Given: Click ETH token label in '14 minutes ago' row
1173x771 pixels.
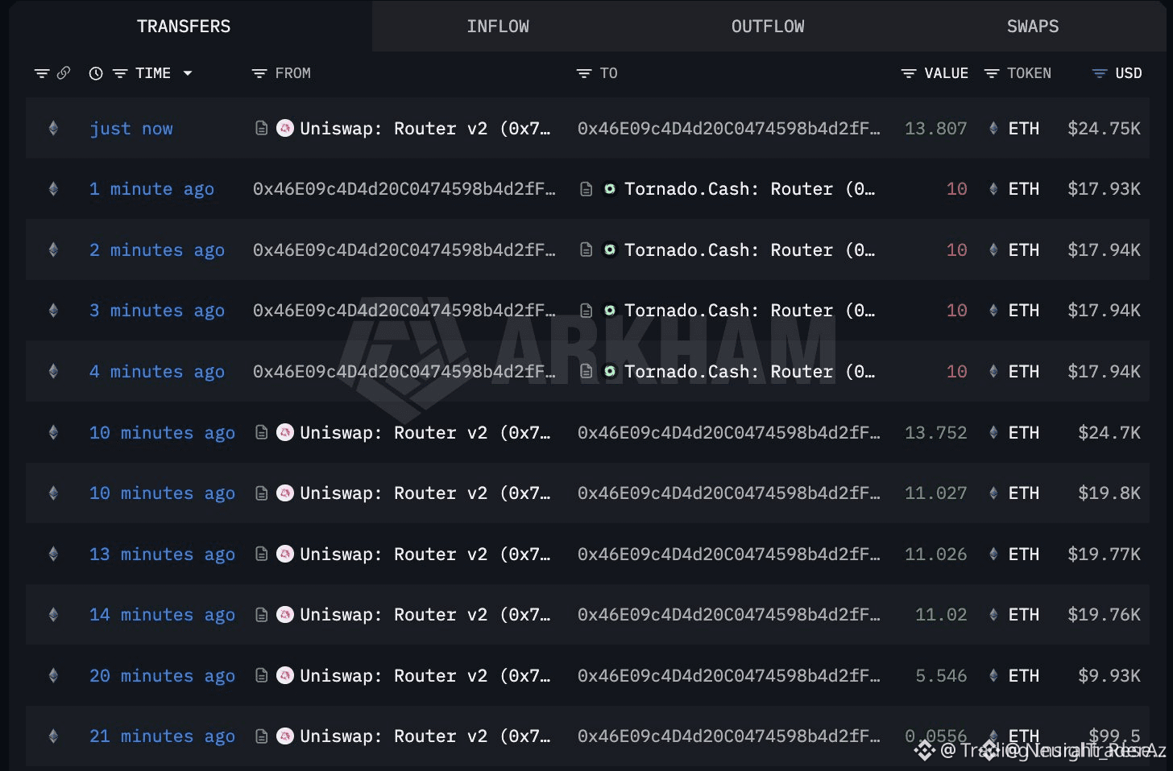Looking at the screenshot, I should pyautogui.click(x=1024, y=615).
